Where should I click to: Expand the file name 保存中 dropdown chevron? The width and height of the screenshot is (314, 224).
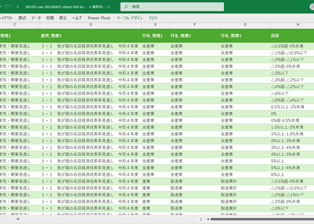(x=108, y=7)
